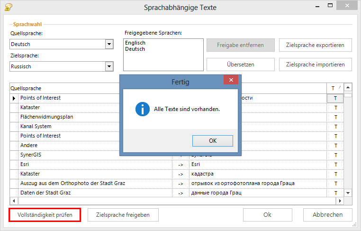
Task: Click Vollständigkeit prüfen button
Action: coord(45,215)
